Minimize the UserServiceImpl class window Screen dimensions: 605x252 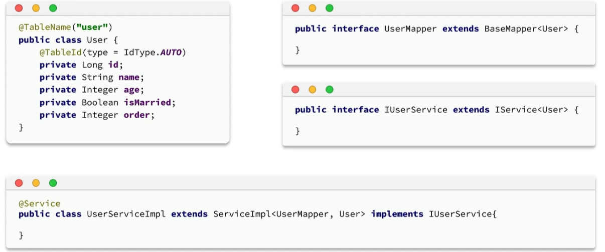[x=36, y=183]
